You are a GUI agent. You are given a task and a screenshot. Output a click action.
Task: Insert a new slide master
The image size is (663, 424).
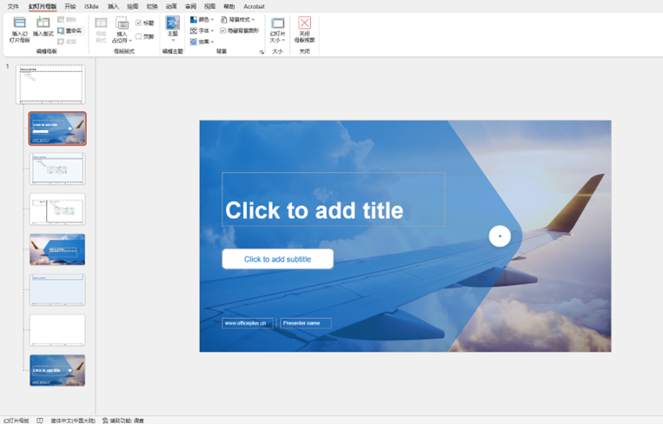tap(19, 30)
